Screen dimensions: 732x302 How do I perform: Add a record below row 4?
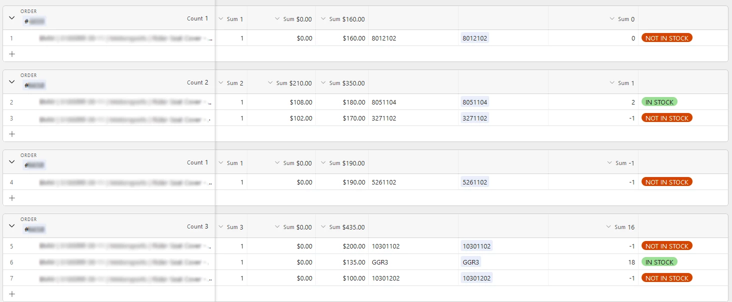click(12, 198)
